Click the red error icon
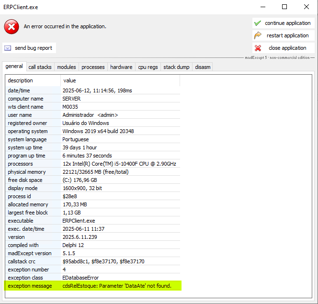This screenshot has width=318, height=304. click(x=11, y=26)
